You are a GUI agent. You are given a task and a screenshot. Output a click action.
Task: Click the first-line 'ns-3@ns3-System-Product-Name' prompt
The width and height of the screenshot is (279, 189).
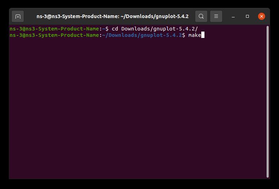click(54, 29)
